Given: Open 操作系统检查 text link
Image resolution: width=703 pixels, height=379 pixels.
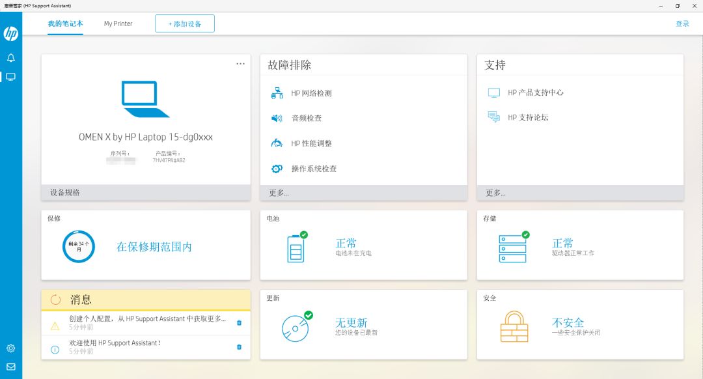Looking at the screenshot, I should coord(314,169).
